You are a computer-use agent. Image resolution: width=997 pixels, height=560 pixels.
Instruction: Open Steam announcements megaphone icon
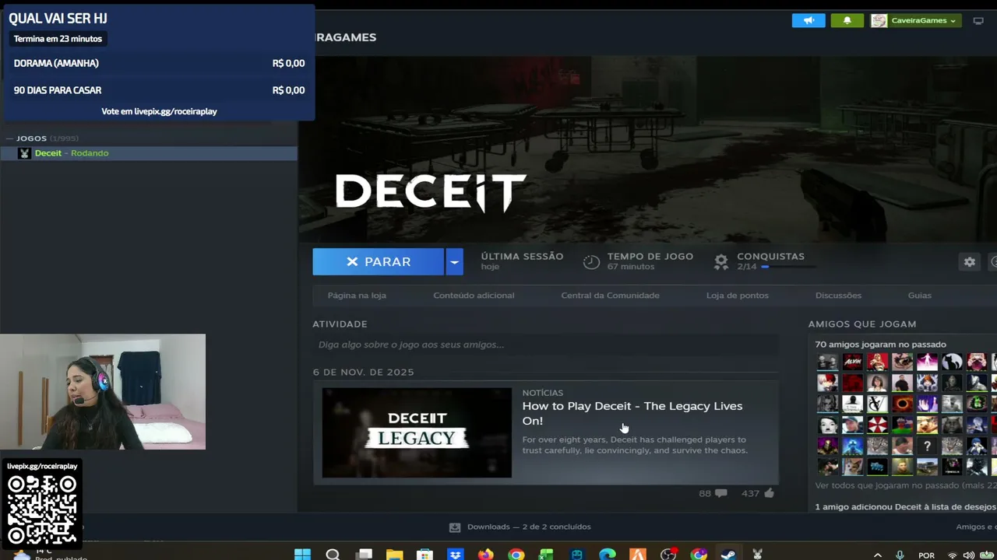point(809,20)
